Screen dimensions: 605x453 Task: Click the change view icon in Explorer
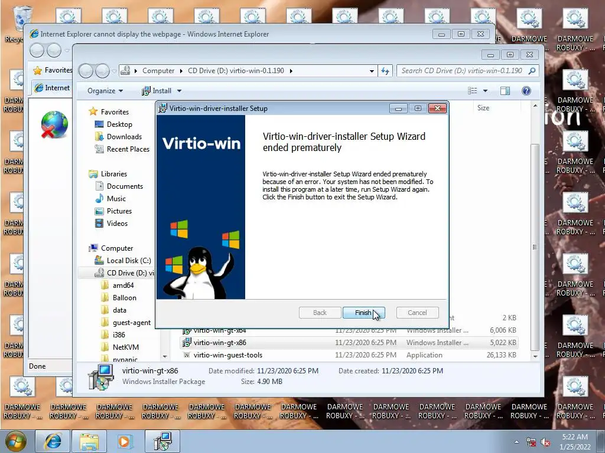(x=472, y=90)
